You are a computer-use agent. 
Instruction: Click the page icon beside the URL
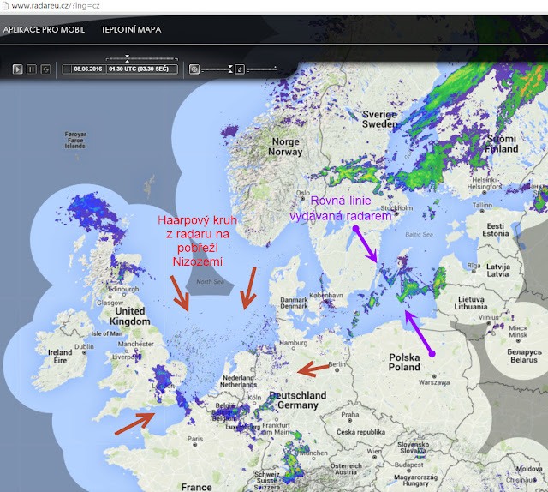5,6
